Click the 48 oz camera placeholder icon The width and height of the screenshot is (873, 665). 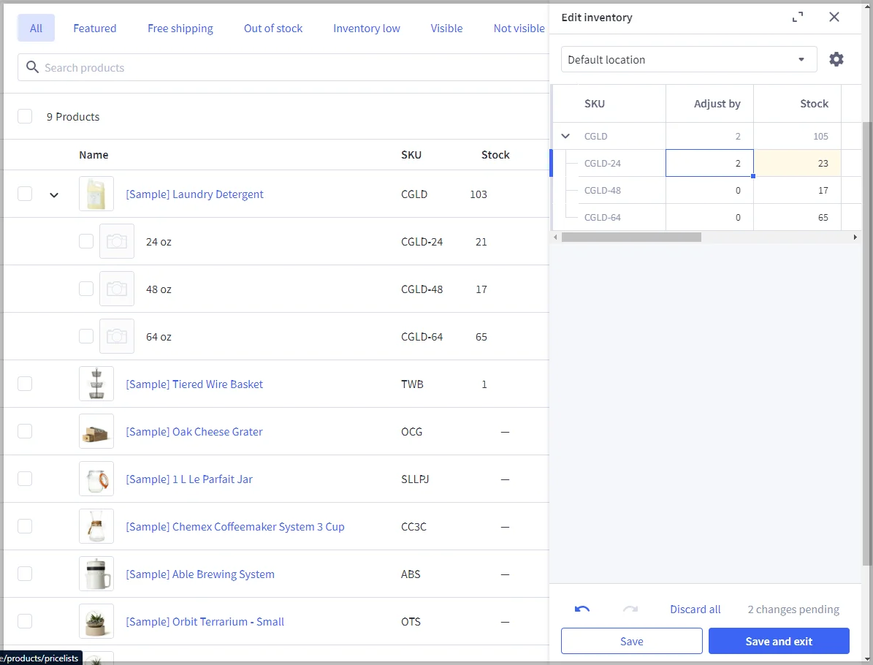coord(117,289)
